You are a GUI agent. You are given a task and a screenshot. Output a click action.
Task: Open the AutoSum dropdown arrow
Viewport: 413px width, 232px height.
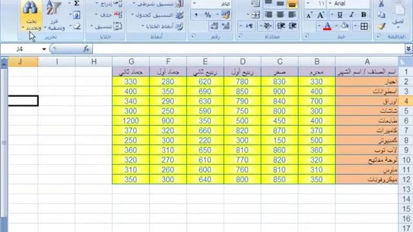point(70,3)
